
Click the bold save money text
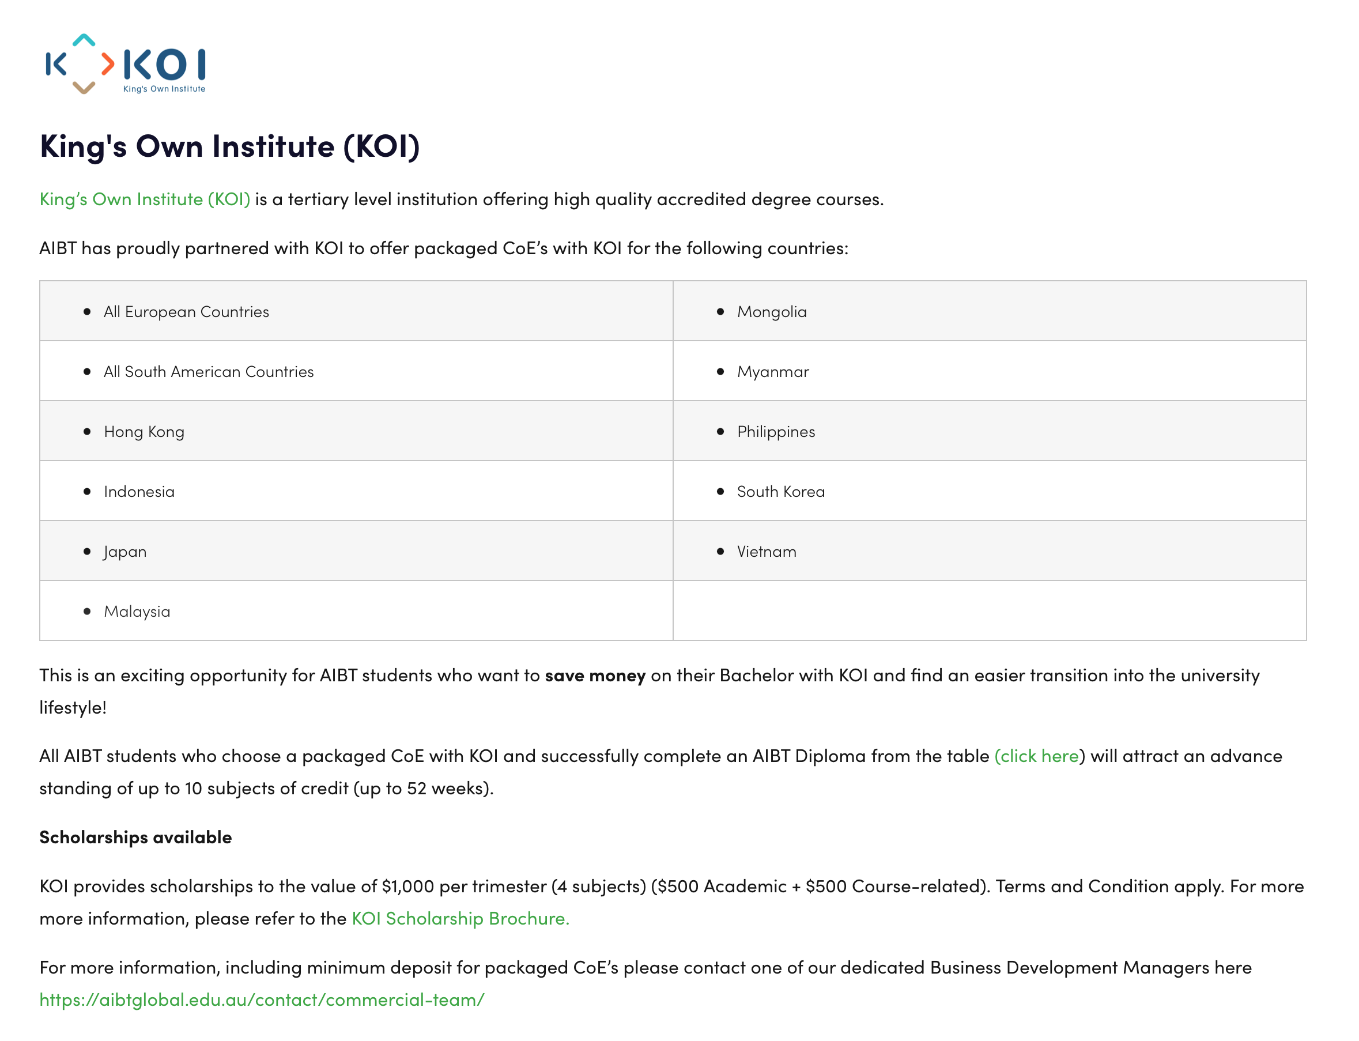point(595,676)
